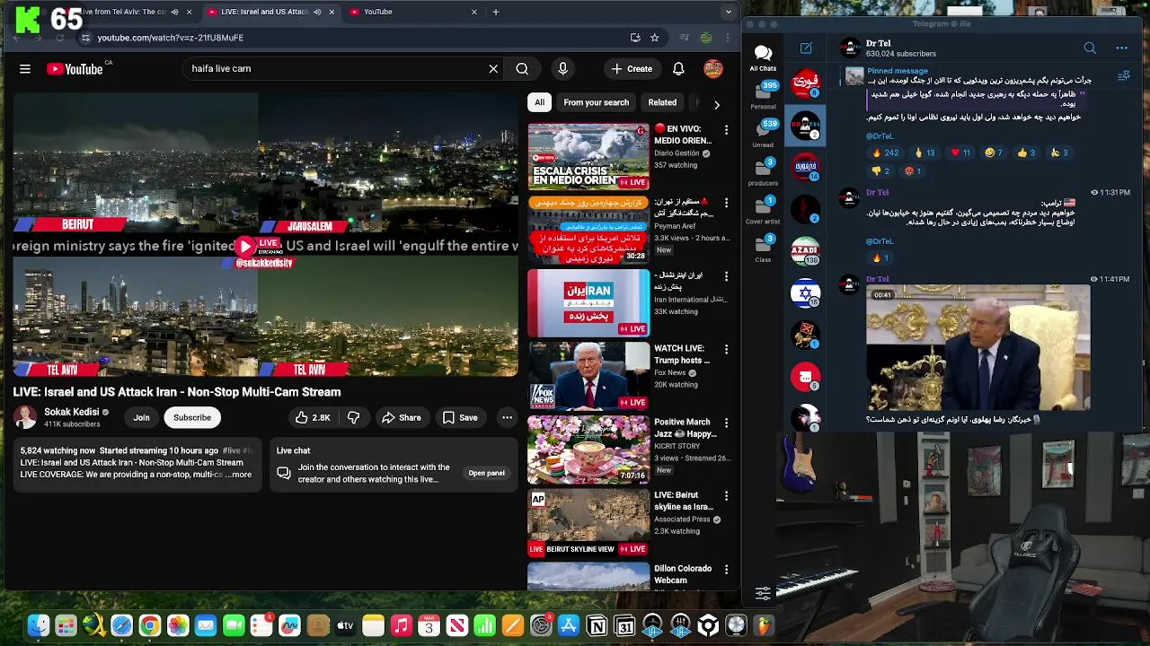Go to the YouTube home logo
This screenshot has height=646, width=1150.
point(75,69)
